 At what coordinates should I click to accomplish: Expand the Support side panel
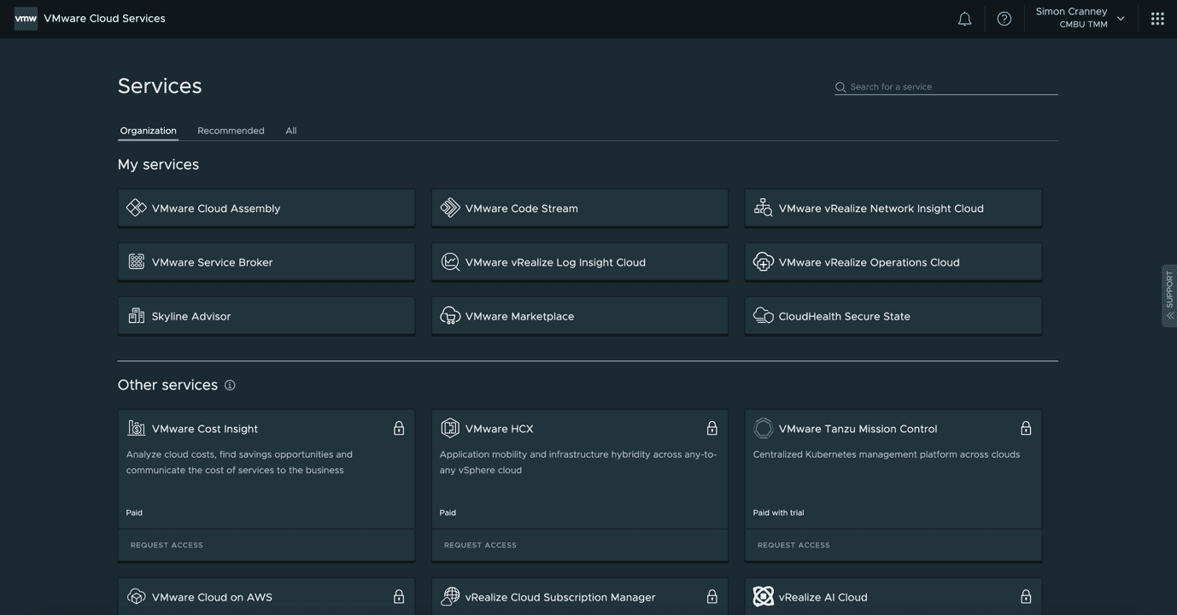(x=1169, y=296)
